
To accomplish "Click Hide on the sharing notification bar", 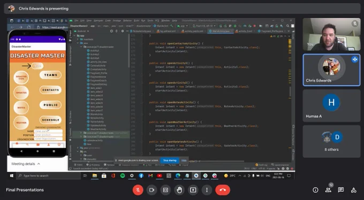I will (184, 160).
